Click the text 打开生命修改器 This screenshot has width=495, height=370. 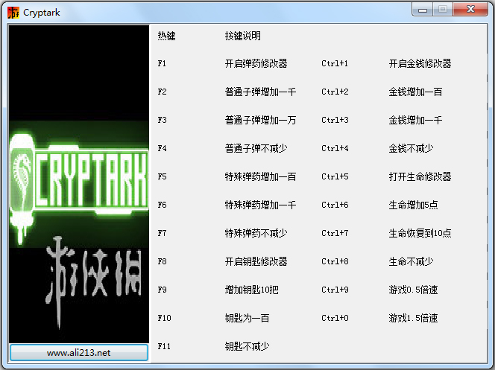pyautogui.click(x=420, y=176)
